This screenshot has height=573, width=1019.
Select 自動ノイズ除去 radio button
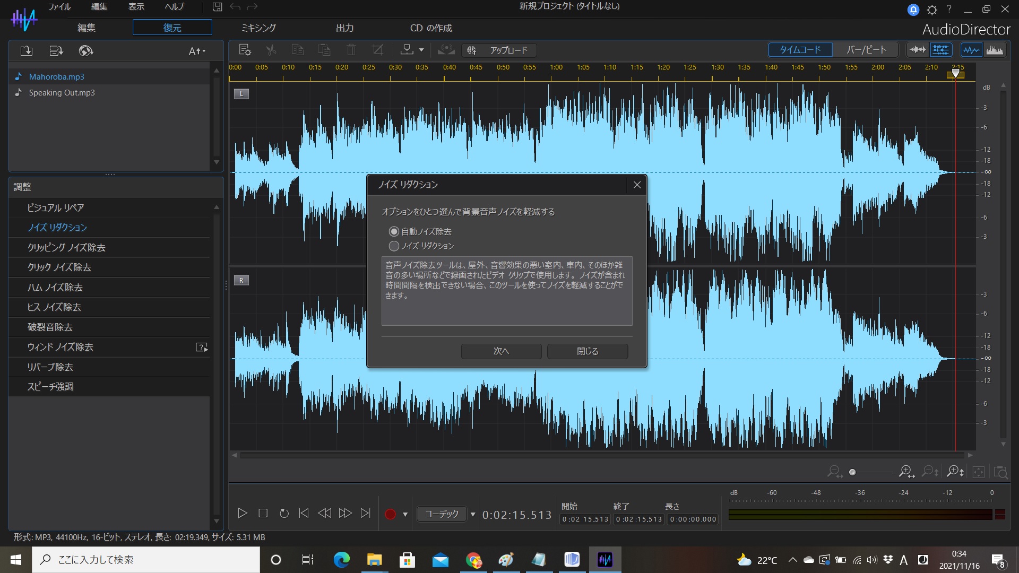coord(394,232)
